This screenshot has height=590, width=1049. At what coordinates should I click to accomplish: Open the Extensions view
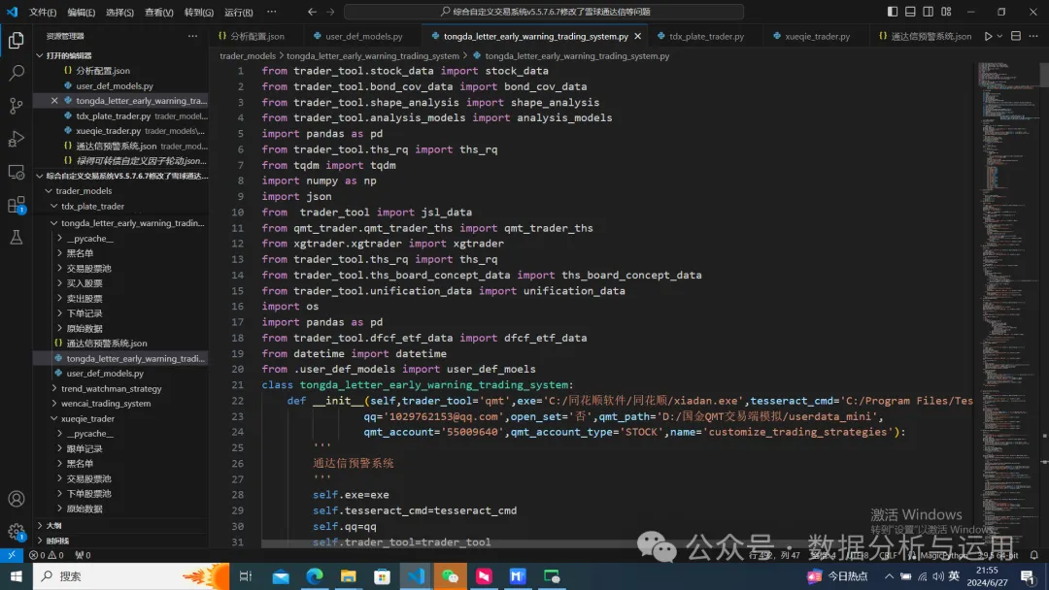point(17,205)
